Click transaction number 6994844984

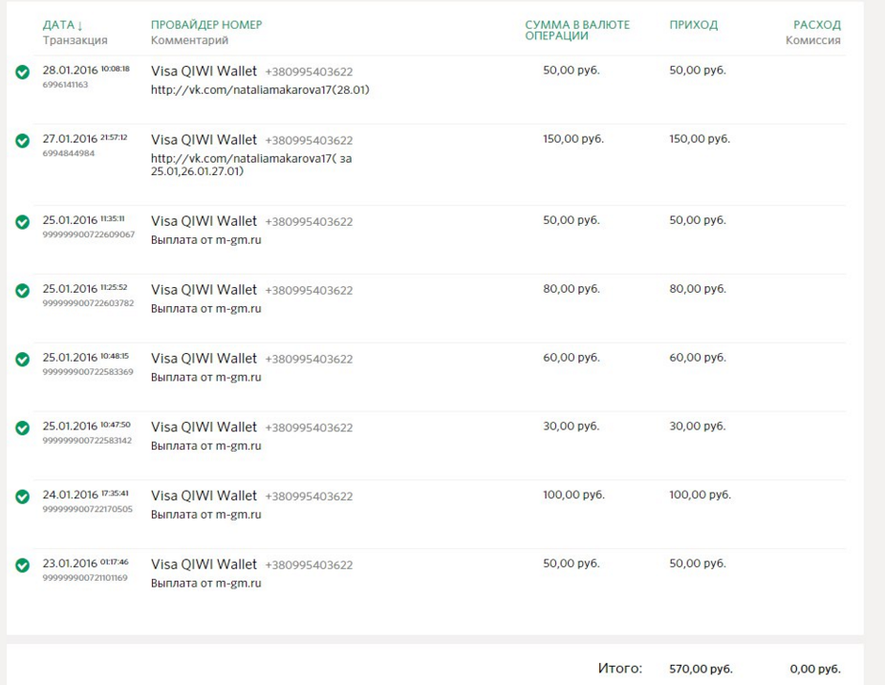(69, 153)
